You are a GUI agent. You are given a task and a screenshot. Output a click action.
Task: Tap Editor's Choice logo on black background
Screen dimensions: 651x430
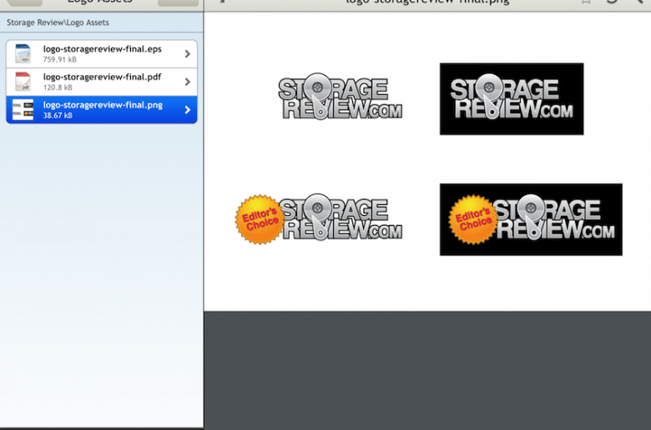[531, 219]
